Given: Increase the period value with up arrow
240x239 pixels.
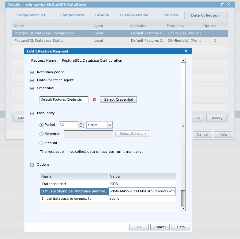Looking at the screenshot, I should [x=81, y=123].
